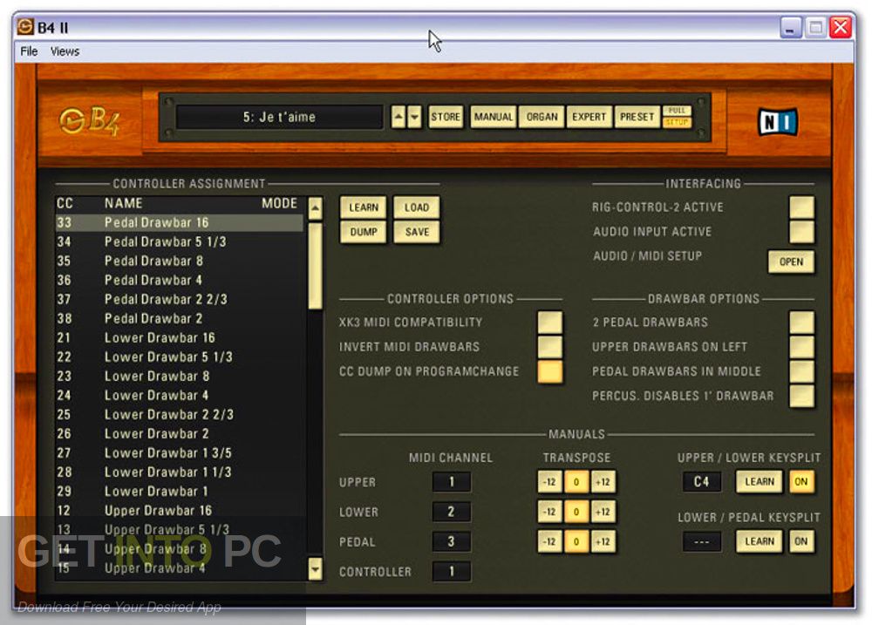The width and height of the screenshot is (872, 625).
Task: Toggle Rig-Control-2 Active
Action: tap(802, 207)
